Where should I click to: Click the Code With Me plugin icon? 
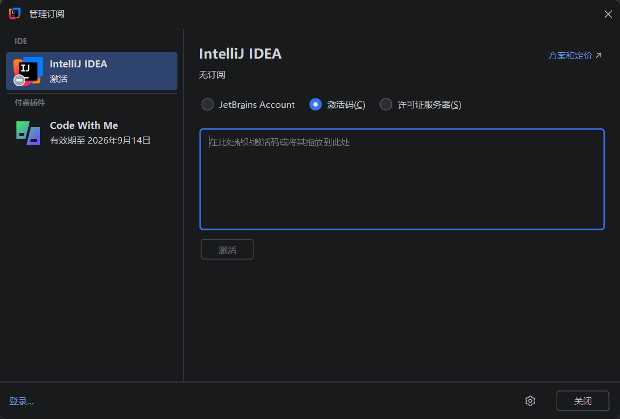28,132
